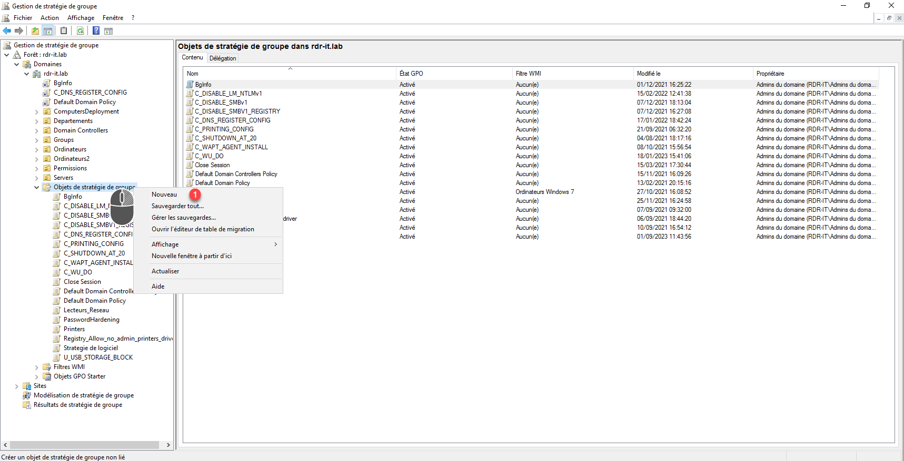Viewport: 904px width, 461px height.
Task: Click the clipboard toolbar icon
Action: 64,31
